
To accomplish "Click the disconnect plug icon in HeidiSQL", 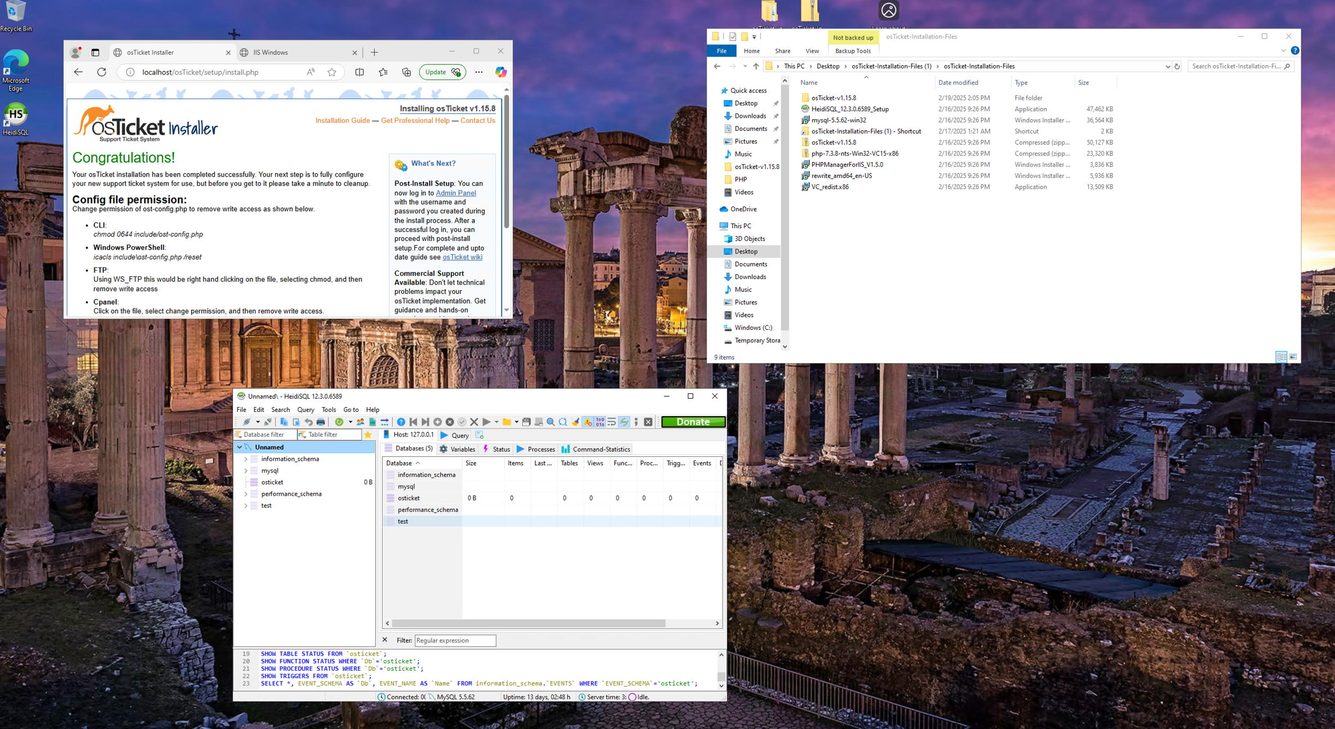I will point(268,422).
